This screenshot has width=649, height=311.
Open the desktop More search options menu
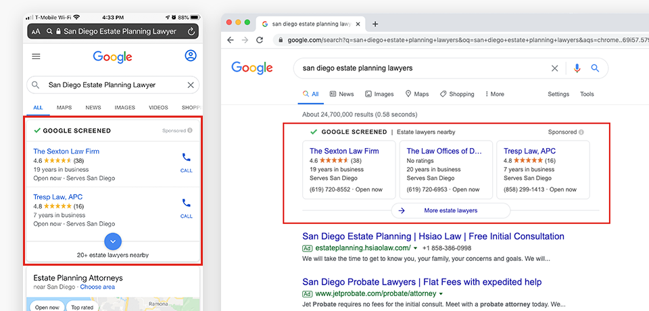point(495,94)
